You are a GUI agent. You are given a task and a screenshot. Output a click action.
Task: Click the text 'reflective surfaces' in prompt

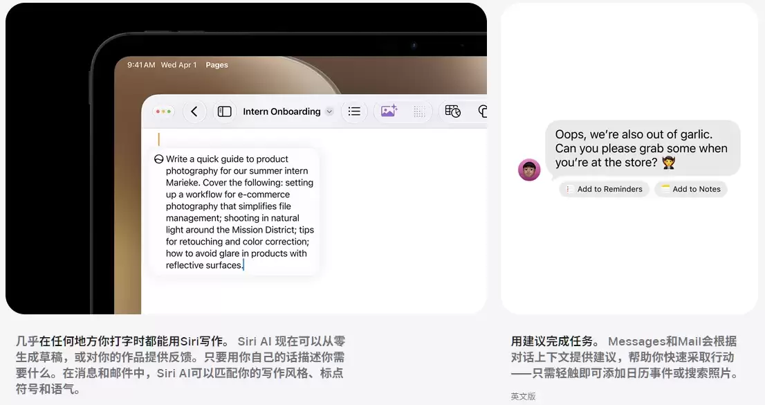click(203, 265)
